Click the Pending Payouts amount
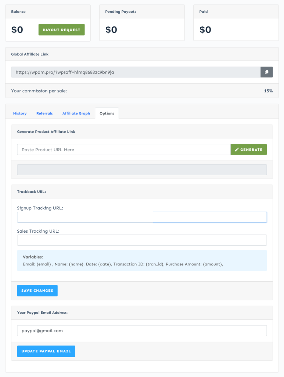The image size is (284, 377). [111, 29]
